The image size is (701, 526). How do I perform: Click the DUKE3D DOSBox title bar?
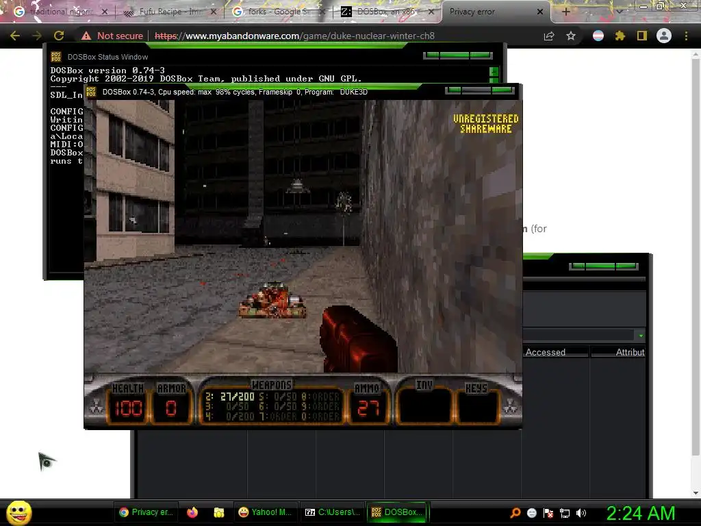click(303, 92)
